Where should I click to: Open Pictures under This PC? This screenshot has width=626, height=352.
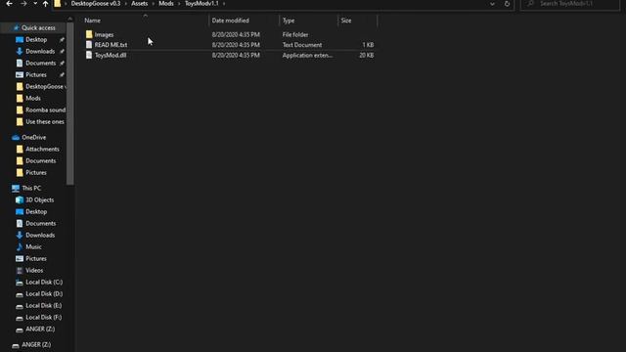36,258
